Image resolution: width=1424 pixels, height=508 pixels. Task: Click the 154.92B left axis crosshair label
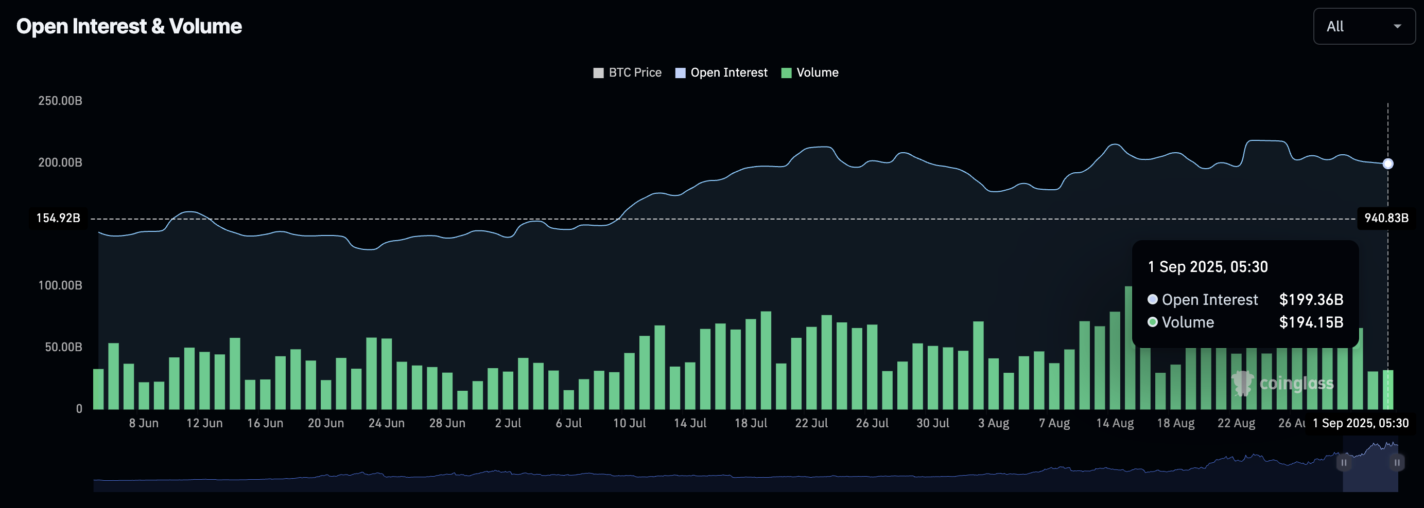point(58,218)
